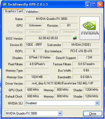105x119 pixels.
Task: Click the GPU-Z title bar app icon
Action: pos(5,4)
